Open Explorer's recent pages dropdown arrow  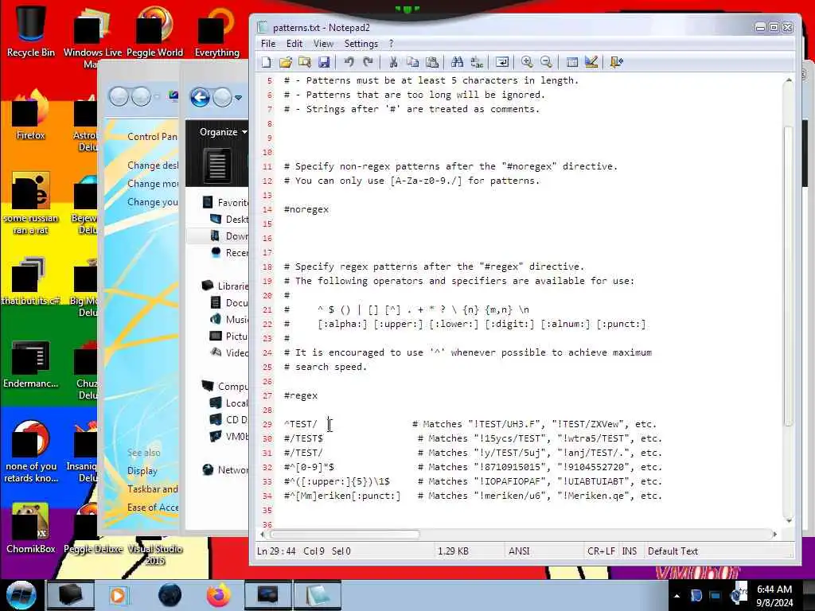click(239, 97)
